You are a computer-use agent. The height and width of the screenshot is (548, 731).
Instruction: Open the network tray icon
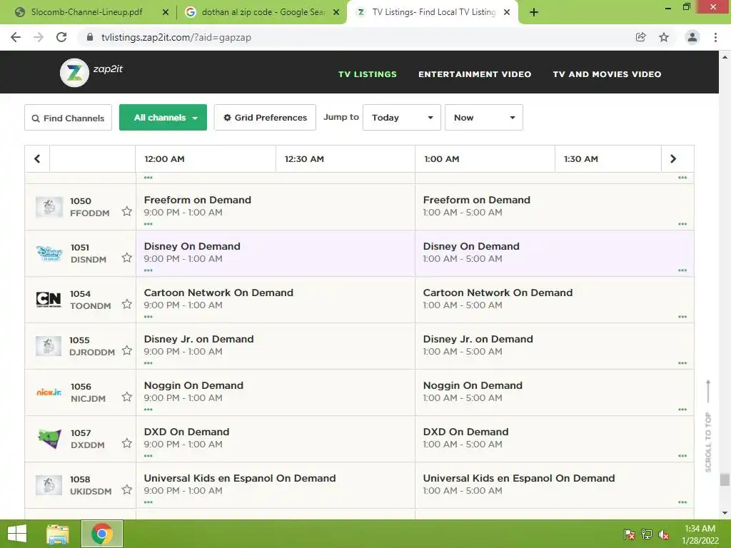point(647,534)
